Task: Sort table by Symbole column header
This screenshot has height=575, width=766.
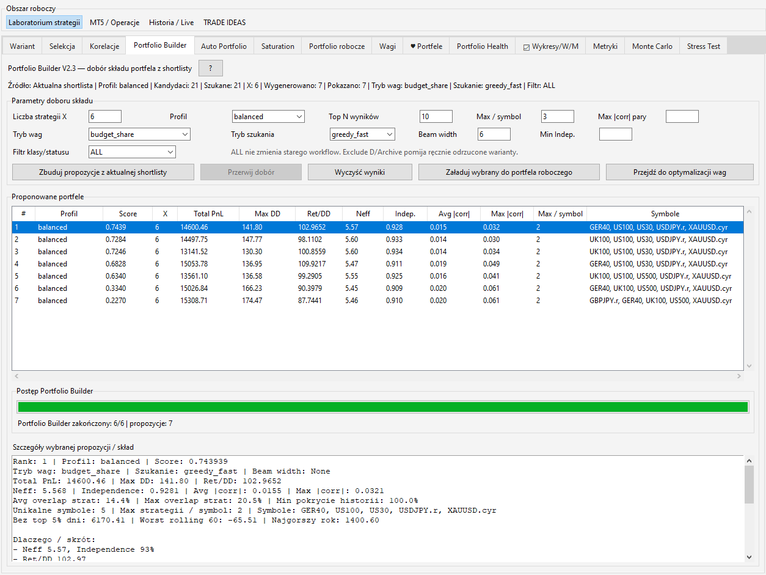Action: [665, 214]
